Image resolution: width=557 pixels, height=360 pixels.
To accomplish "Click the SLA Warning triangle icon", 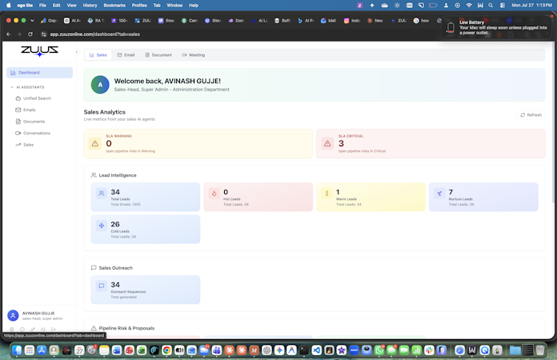I will (95, 144).
